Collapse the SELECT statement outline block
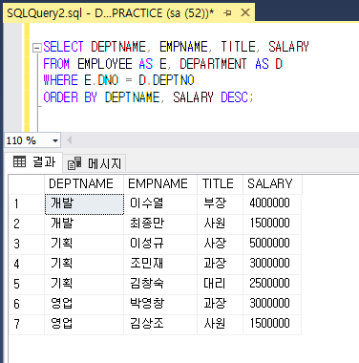This screenshot has width=359, height=363. click(x=37, y=48)
